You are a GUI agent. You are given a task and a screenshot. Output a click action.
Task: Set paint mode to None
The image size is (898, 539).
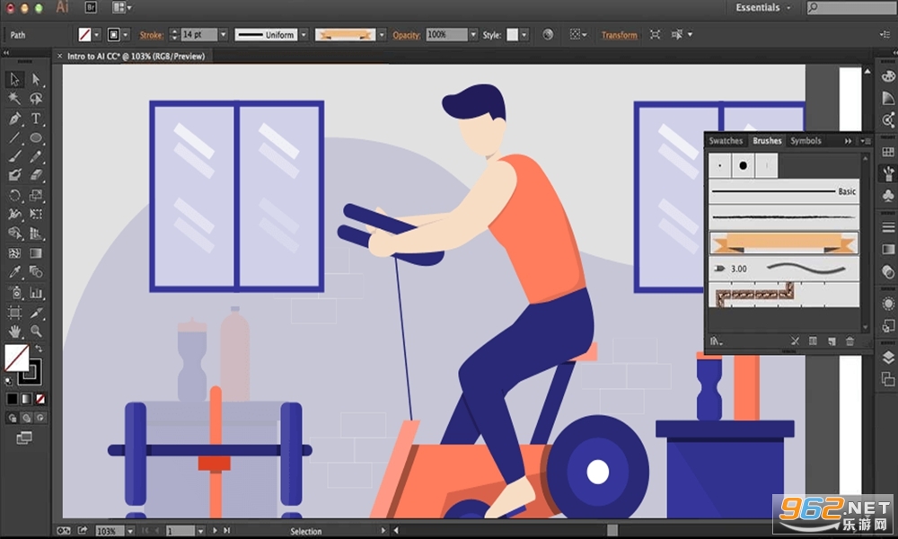(40, 399)
